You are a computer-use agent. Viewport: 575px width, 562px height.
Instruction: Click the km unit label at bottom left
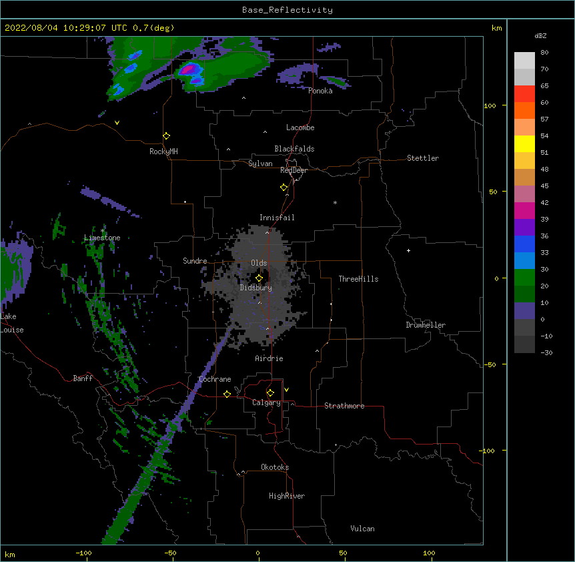point(10,555)
